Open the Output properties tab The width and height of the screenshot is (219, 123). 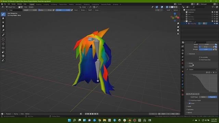[x=182, y=54]
